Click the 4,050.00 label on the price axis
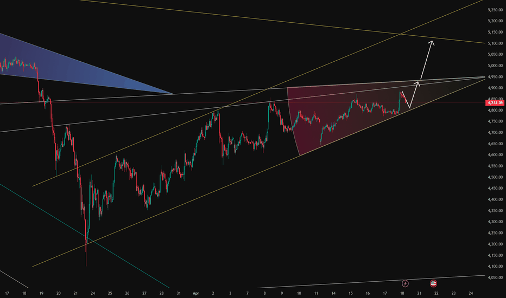Viewport: 506px width, 298px height. click(x=495, y=277)
